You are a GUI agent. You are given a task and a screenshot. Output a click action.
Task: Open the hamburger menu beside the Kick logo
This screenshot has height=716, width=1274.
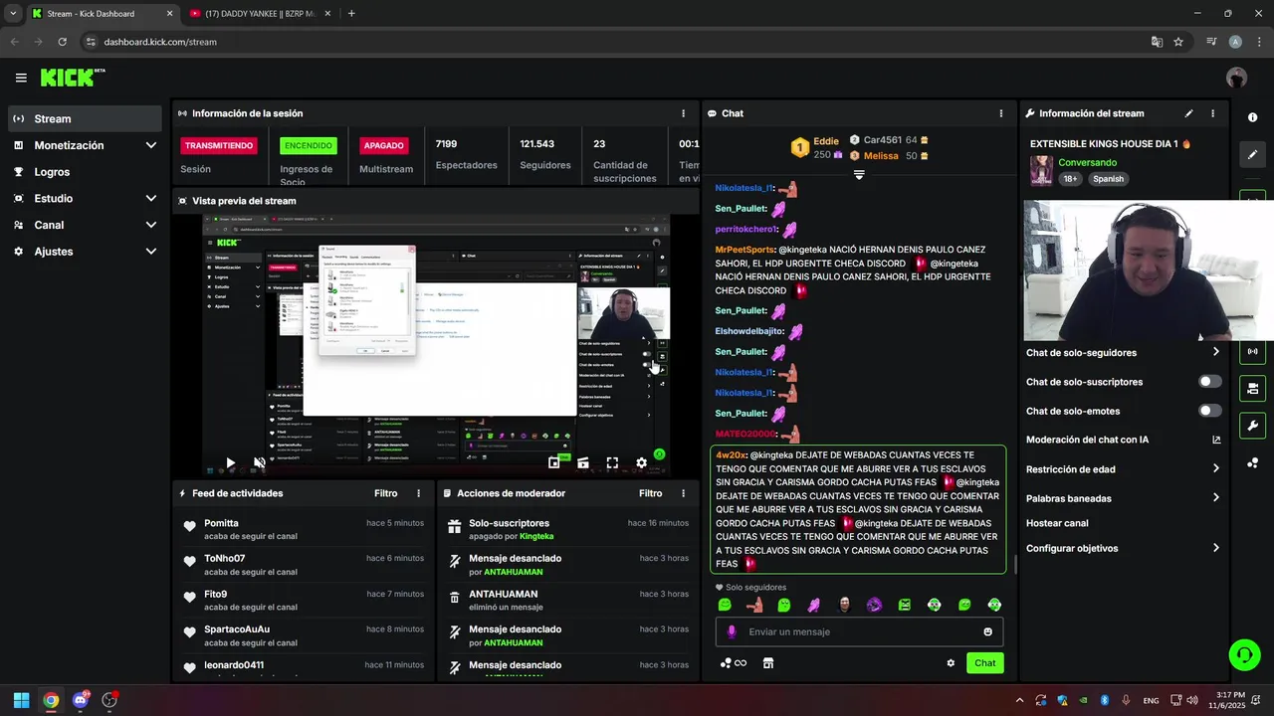tap(21, 78)
